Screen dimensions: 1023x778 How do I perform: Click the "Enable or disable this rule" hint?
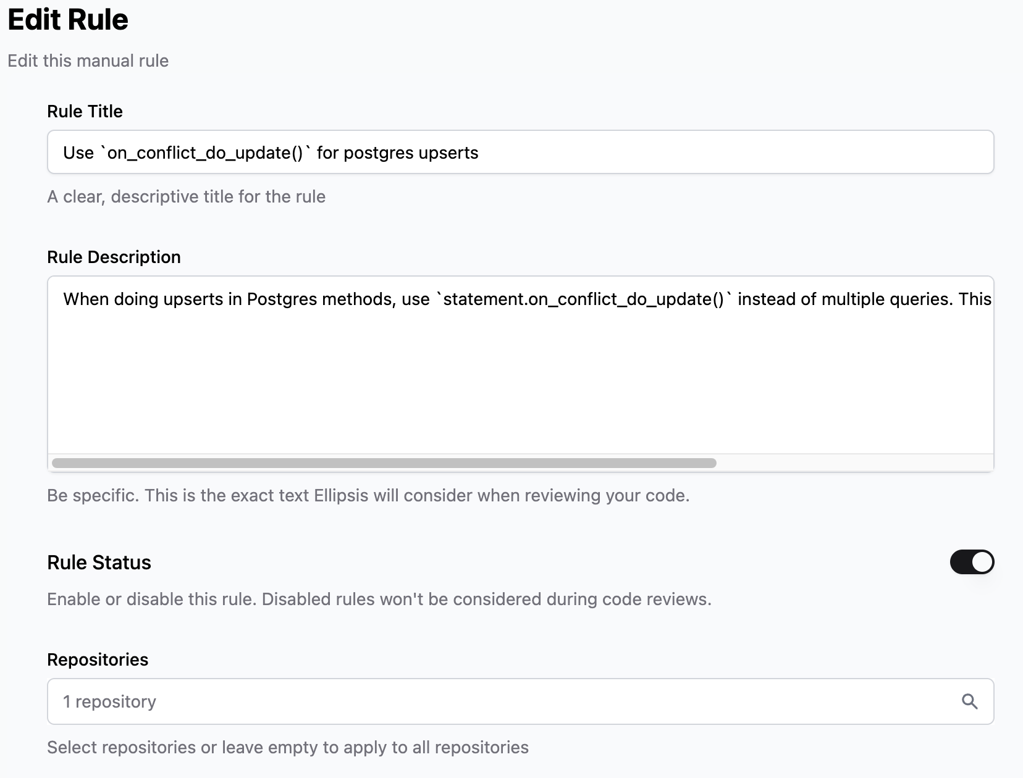379,599
